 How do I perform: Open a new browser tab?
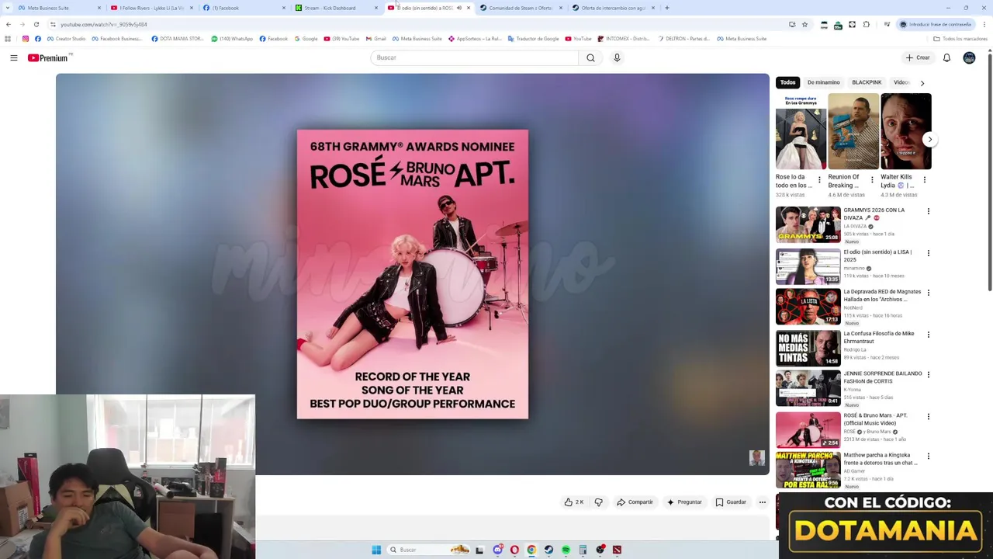click(x=666, y=8)
